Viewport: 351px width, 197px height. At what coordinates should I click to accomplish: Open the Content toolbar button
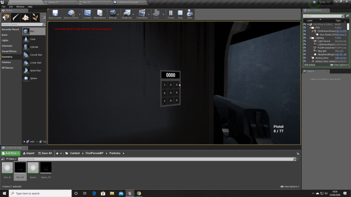pos(88,14)
